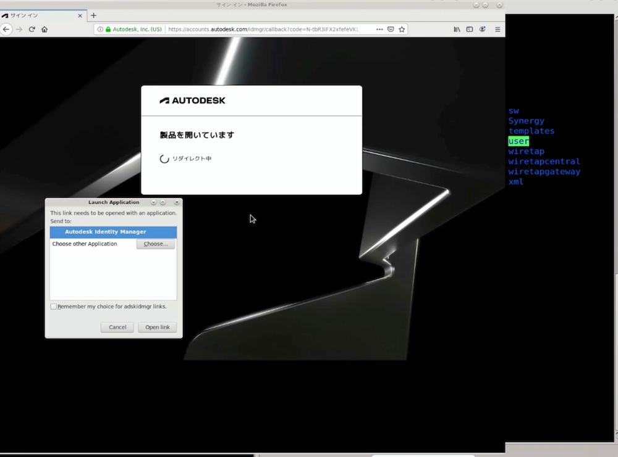Go to the Firefox home page
The width and height of the screenshot is (618, 457).
(x=44, y=29)
